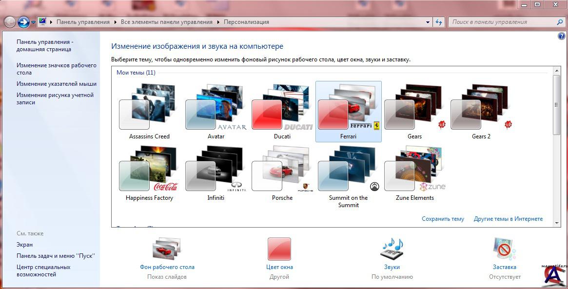Pick the Happiness Factory Coca-Cola theme
568x289 pixels.
coord(149,173)
